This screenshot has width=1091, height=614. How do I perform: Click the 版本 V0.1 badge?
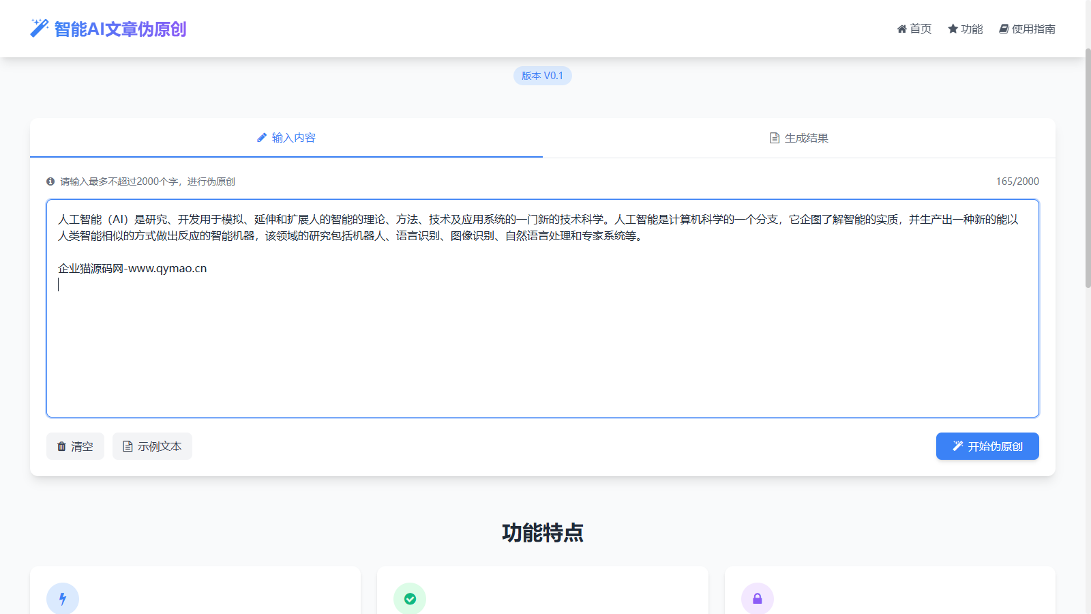pyautogui.click(x=542, y=76)
